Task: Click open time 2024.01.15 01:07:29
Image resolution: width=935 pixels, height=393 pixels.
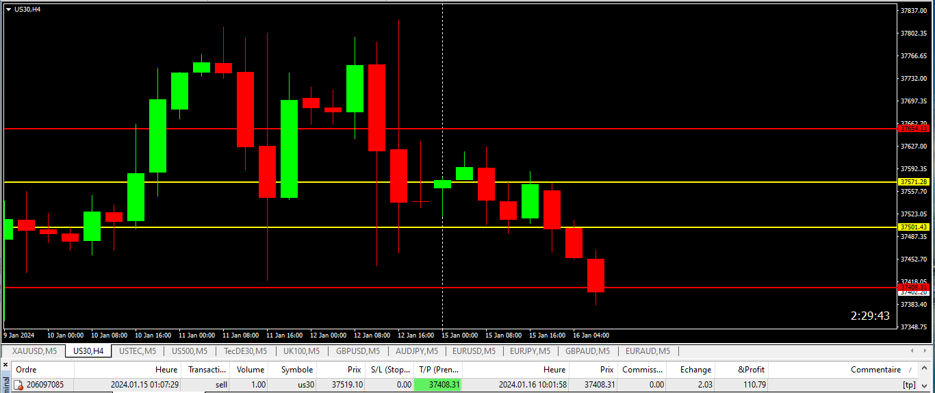Action: click(145, 385)
